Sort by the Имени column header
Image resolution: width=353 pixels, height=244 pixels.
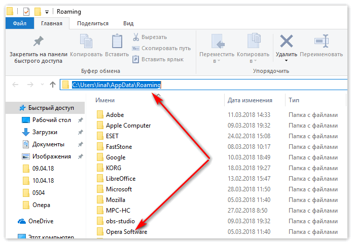(x=105, y=100)
